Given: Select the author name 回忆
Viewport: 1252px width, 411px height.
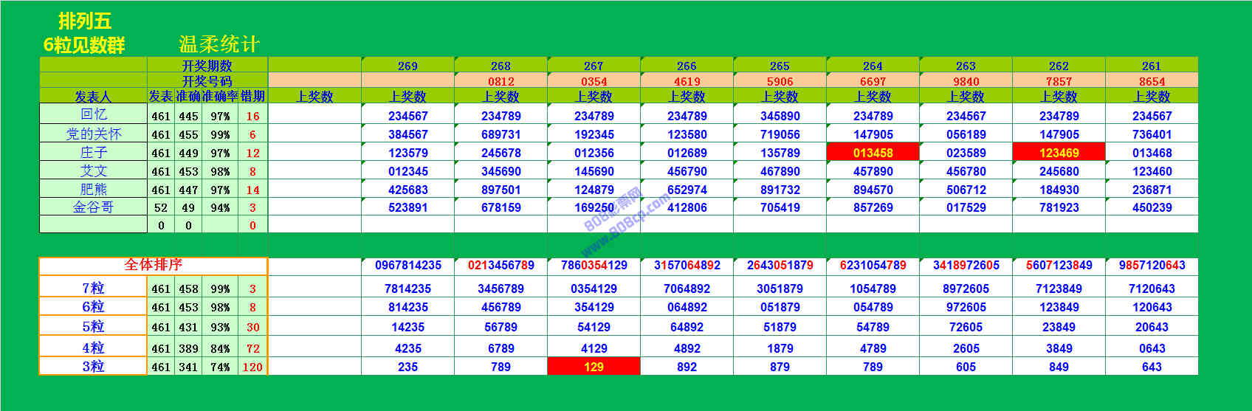Looking at the screenshot, I should click(93, 114).
